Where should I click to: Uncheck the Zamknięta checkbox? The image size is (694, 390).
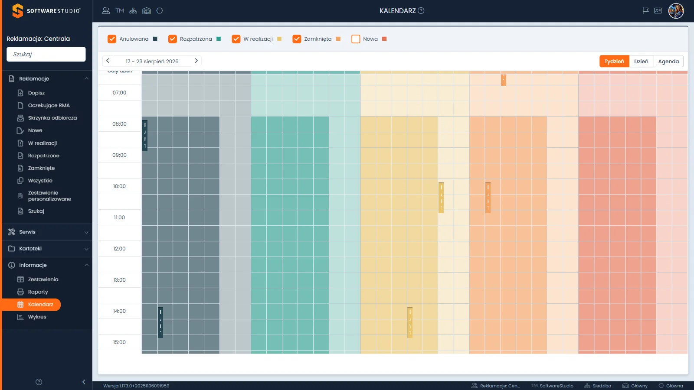[x=297, y=39]
